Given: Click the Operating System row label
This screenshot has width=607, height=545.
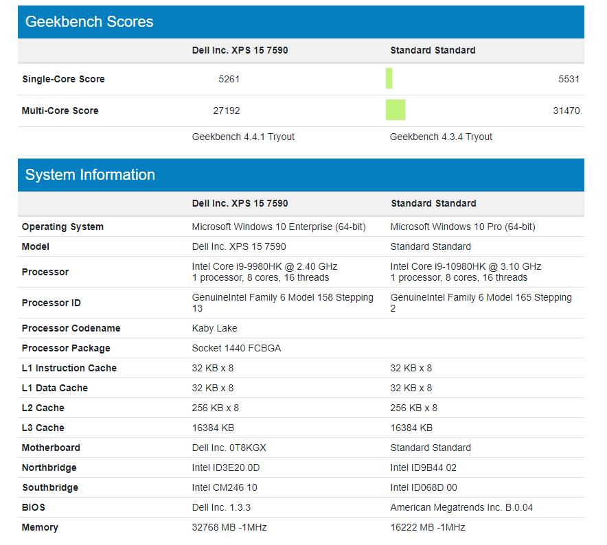Looking at the screenshot, I should click(62, 227).
